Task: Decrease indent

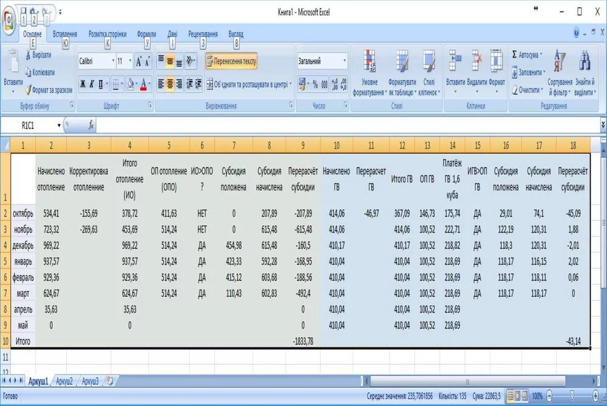Action: click(189, 84)
